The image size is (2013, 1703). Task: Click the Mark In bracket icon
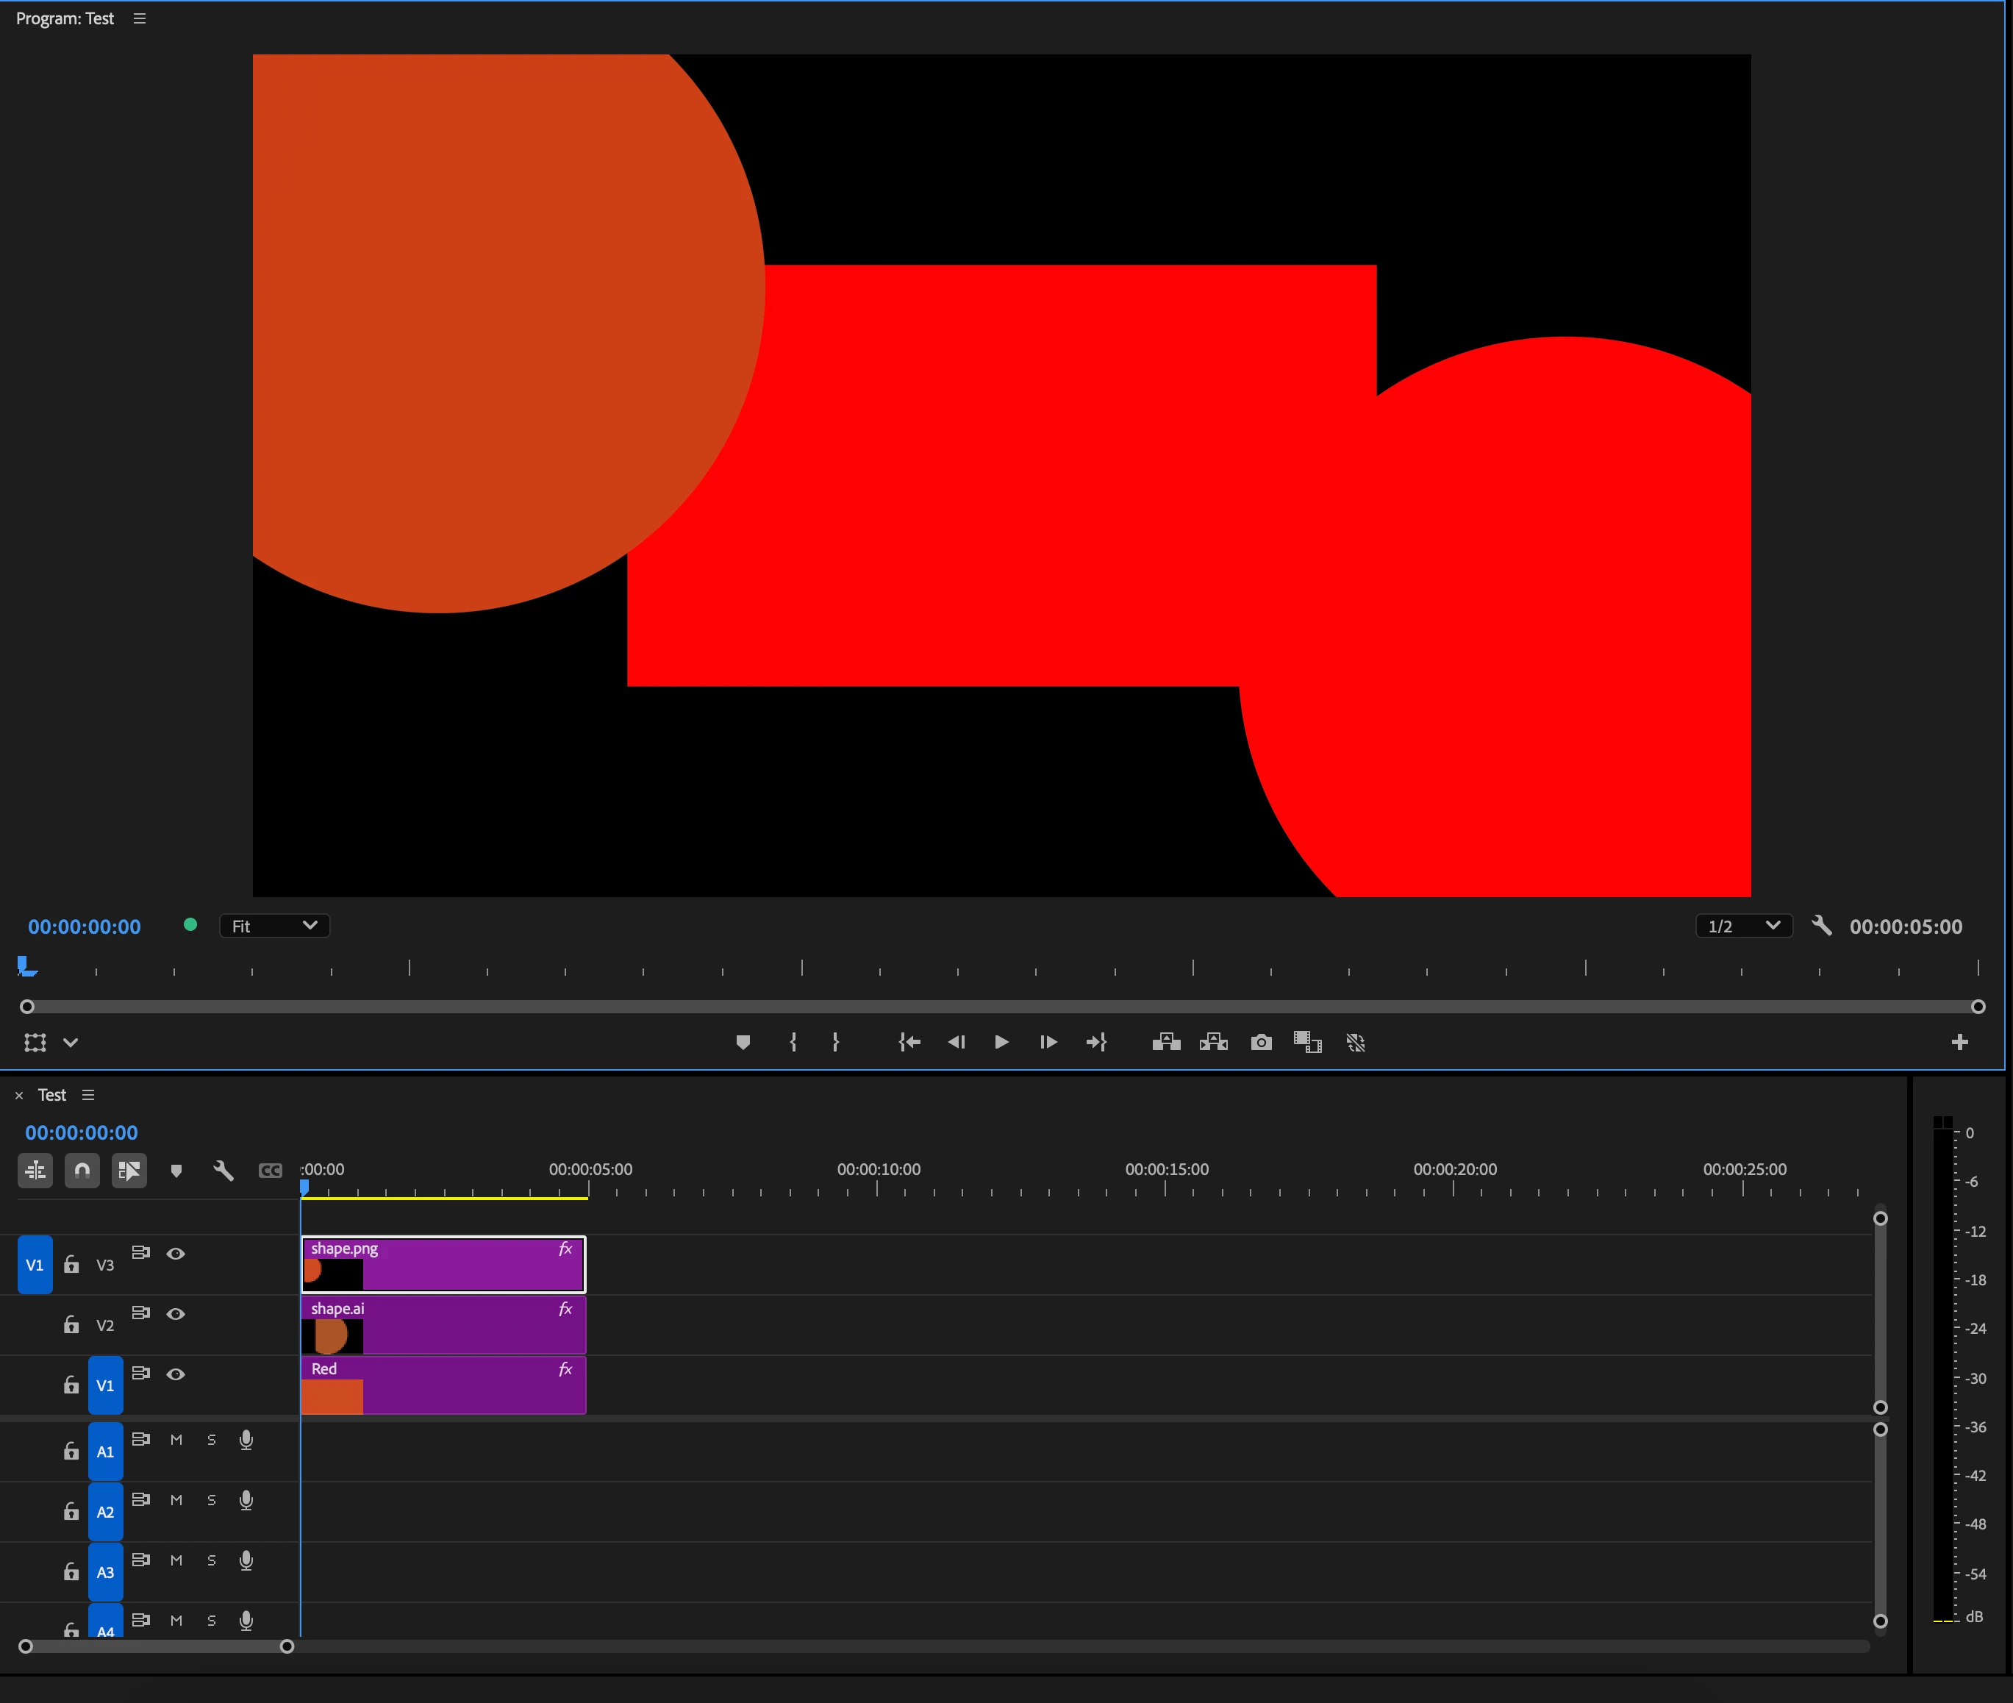click(x=793, y=1042)
